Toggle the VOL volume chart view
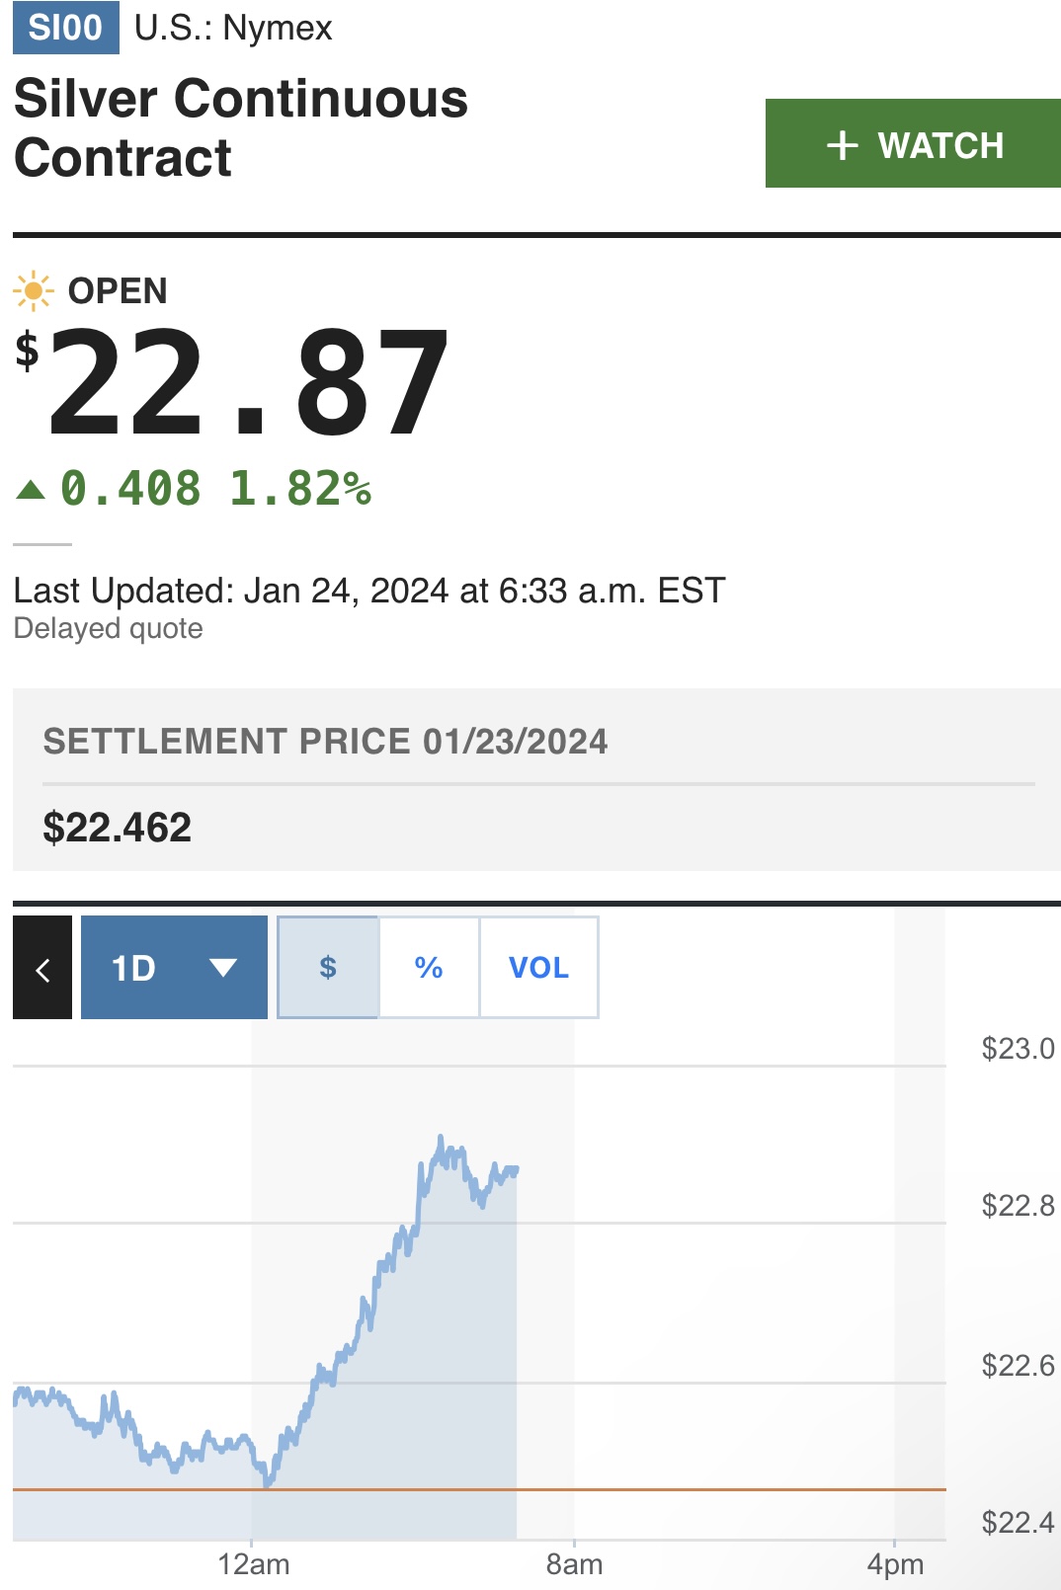This screenshot has width=1061, height=1590. (538, 967)
